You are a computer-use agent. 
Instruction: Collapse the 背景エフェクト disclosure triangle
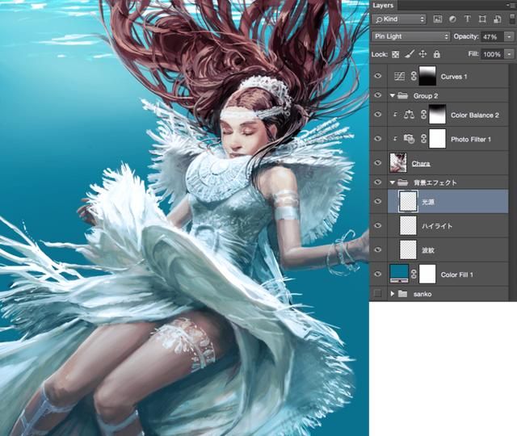[x=392, y=182]
